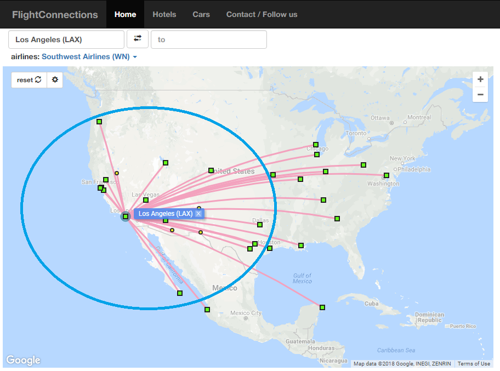Select the LAX origin airport marker
This screenshot has width=500, height=371.
[126, 216]
